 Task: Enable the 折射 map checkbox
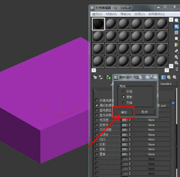coord(97,149)
